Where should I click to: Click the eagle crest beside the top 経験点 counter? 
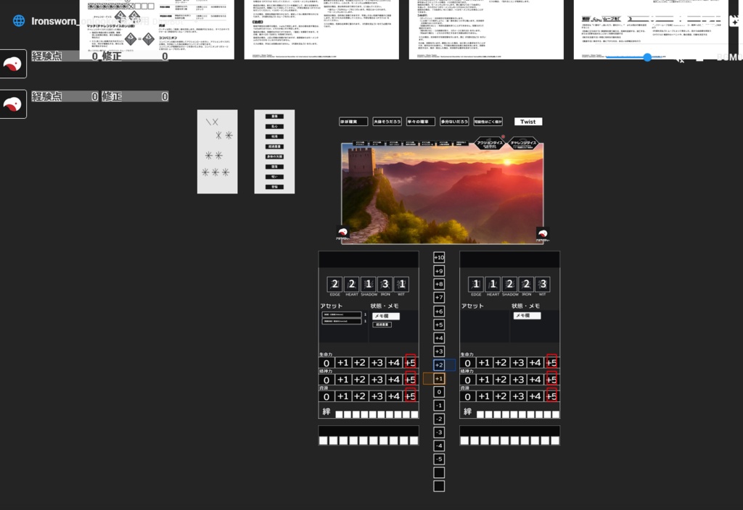[13, 62]
